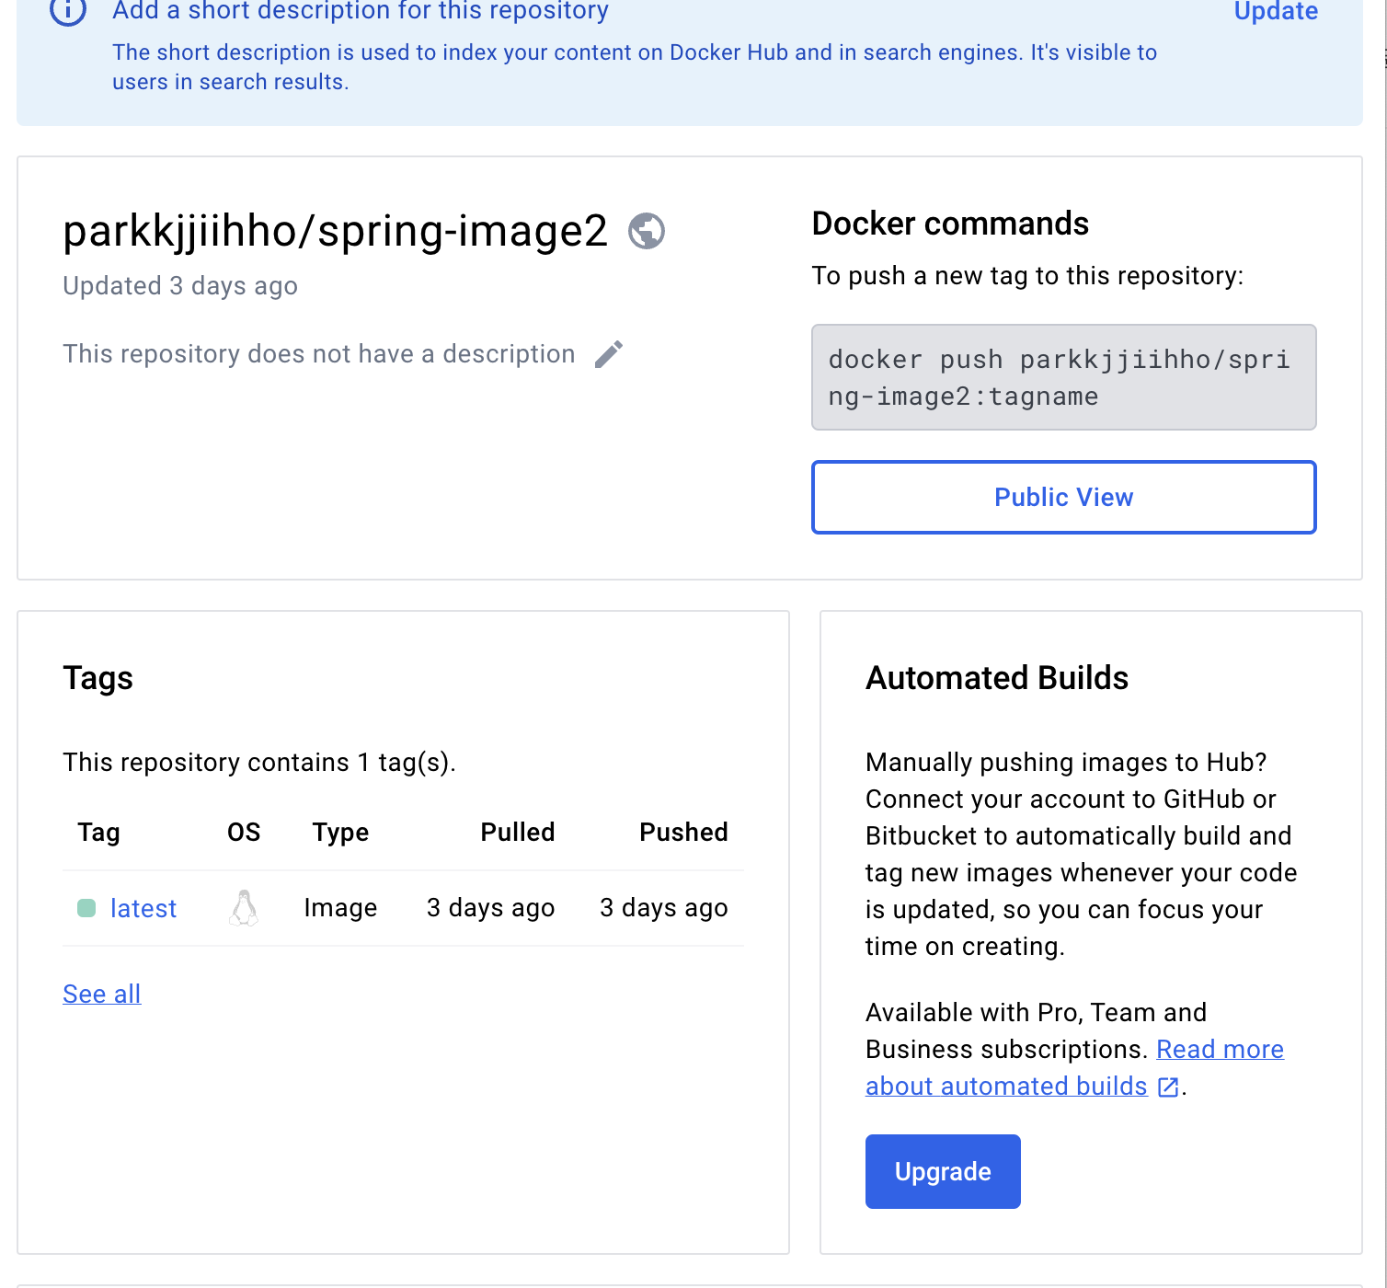Viewport: 1387px width, 1288px height.
Task: Click 'This repository does not have a description'
Action: tap(319, 354)
